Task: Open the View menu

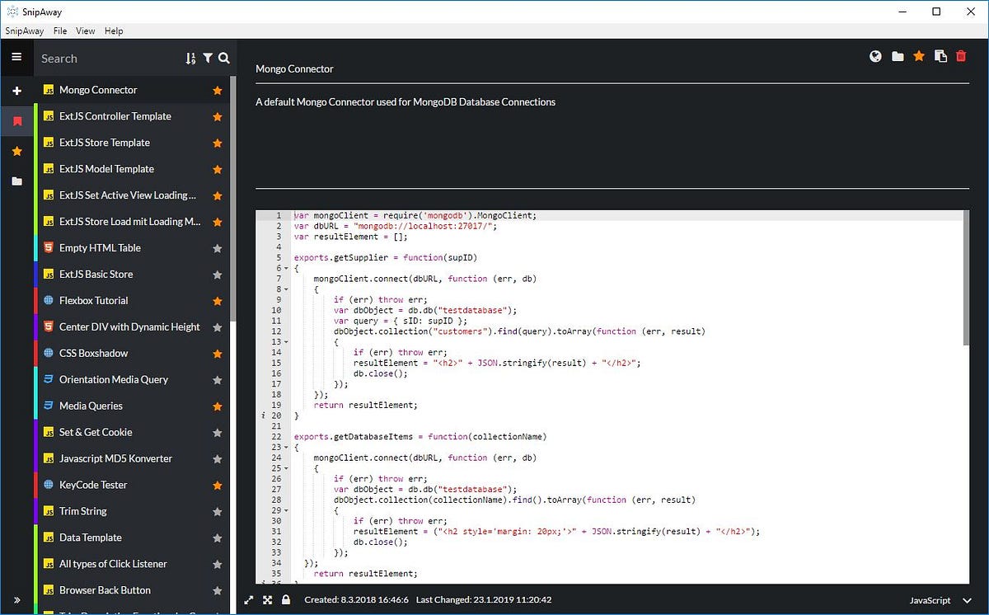Action: (x=86, y=31)
